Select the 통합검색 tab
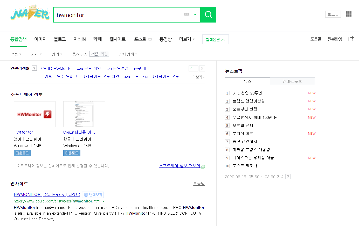 [18, 39]
